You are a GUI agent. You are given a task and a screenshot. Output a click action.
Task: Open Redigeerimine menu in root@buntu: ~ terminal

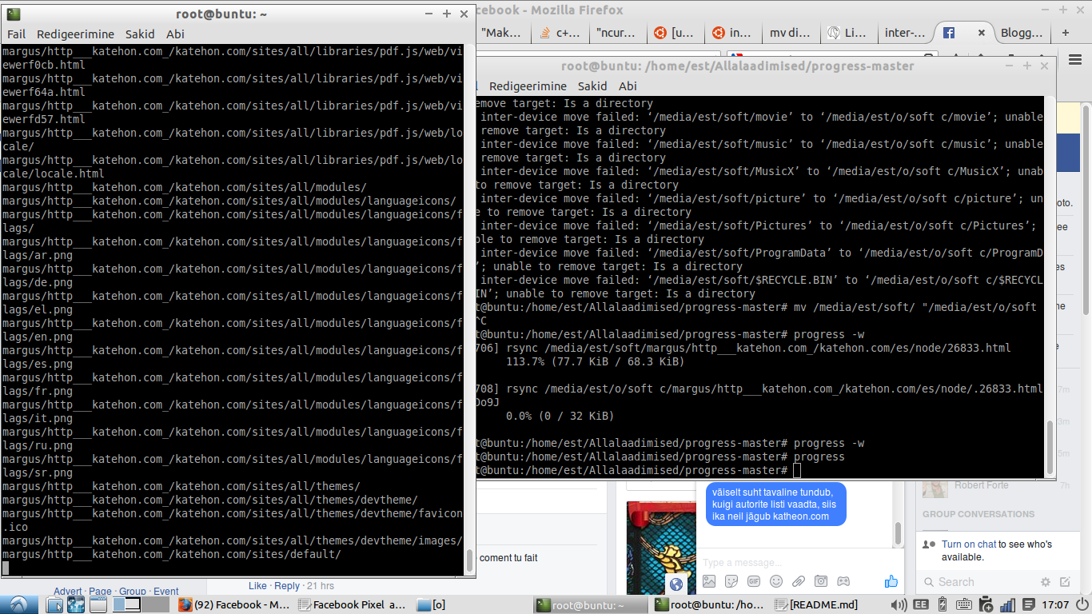[75, 34]
